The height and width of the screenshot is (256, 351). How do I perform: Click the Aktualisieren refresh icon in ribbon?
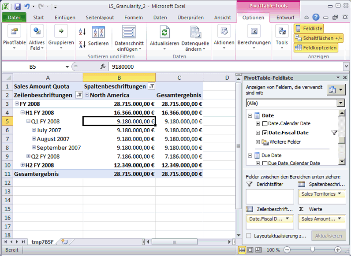[x=164, y=33]
